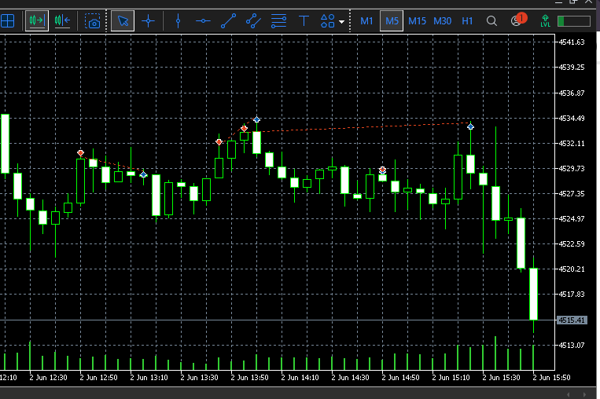Viewport: 600px width, 399px height.
Task: Click the green connection status bar
Action: pyautogui.click(x=573, y=21)
